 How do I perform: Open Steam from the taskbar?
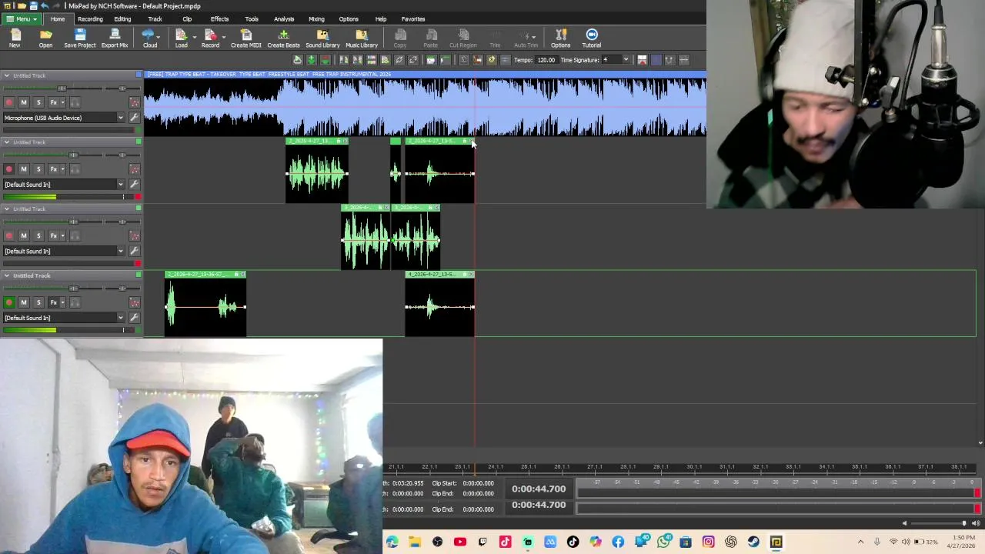pyautogui.click(x=753, y=542)
